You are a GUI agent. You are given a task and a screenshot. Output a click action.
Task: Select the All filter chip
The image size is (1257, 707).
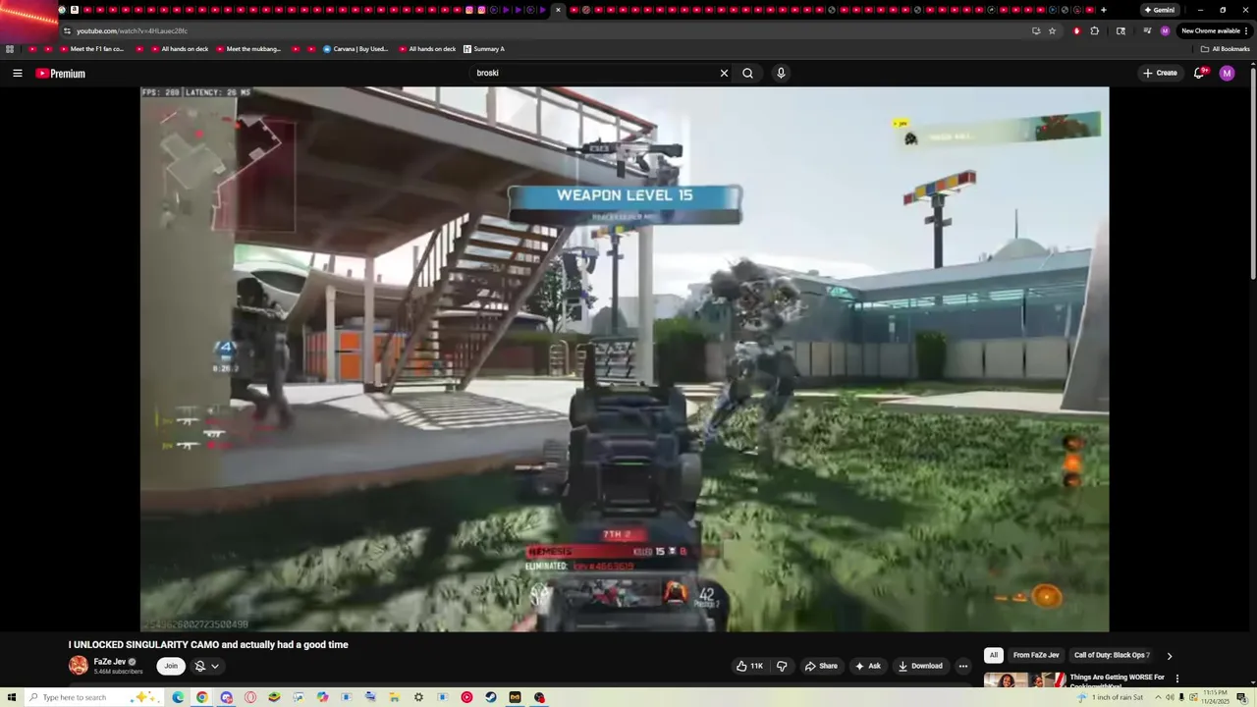point(994,655)
